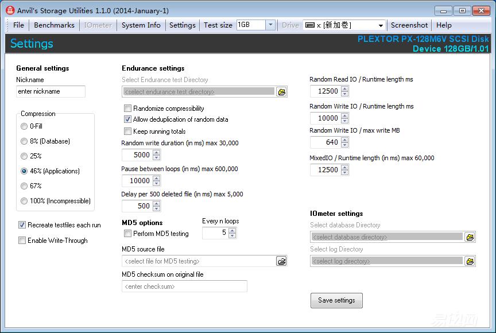Viewport: 496px width, 333px height.
Task: Browse for the endurance test directory
Action: click(x=281, y=91)
